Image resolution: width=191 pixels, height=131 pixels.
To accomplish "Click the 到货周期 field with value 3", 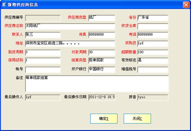I will pyautogui.click(x=43, y=53).
